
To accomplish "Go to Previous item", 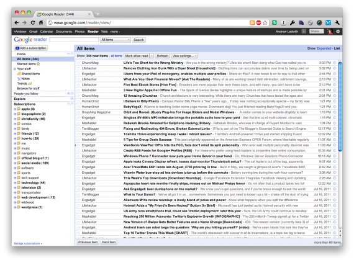I will (x=88, y=242).
